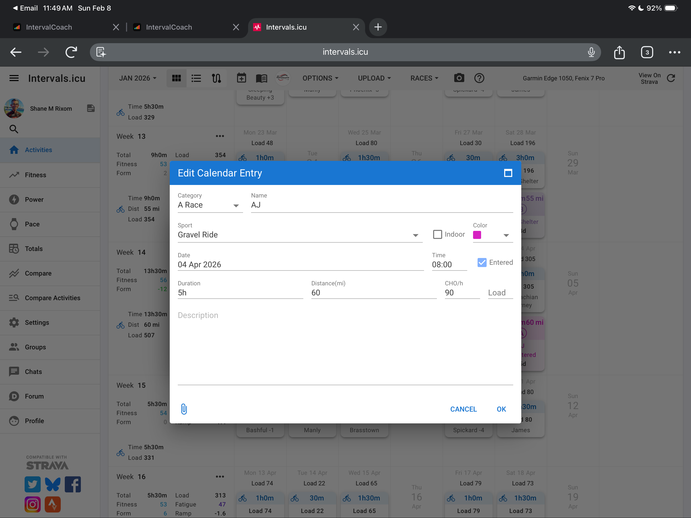Open the Fitness page in sidebar
691x518 pixels.
tap(36, 175)
